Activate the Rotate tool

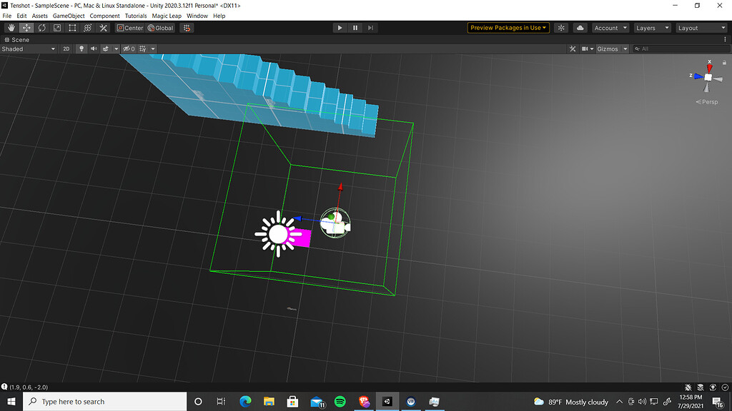pos(41,28)
